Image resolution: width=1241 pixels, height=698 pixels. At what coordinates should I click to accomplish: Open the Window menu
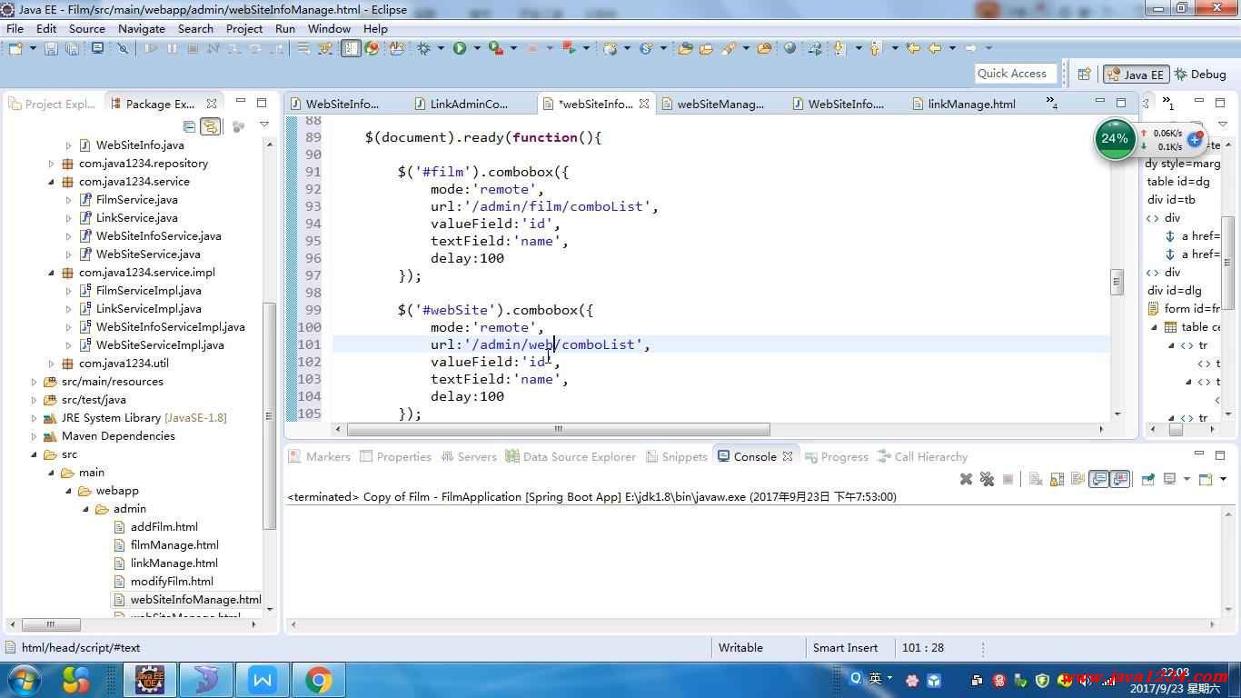(329, 28)
